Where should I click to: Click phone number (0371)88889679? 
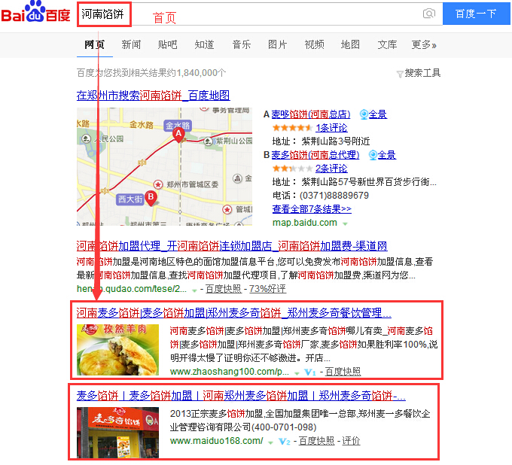pyautogui.click(x=334, y=196)
